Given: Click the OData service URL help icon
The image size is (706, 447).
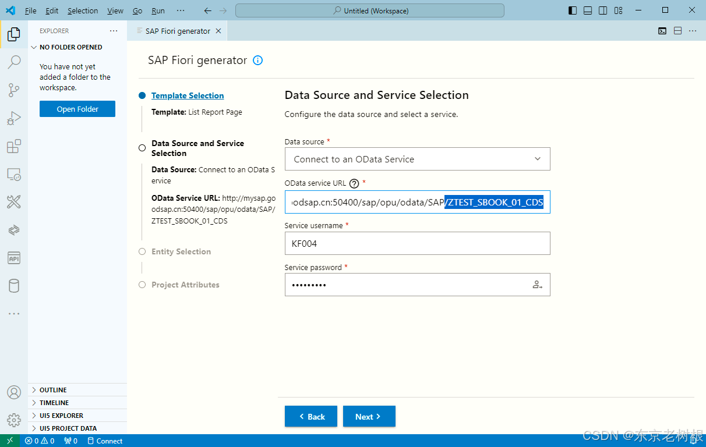Looking at the screenshot, I should coord(354,183).
